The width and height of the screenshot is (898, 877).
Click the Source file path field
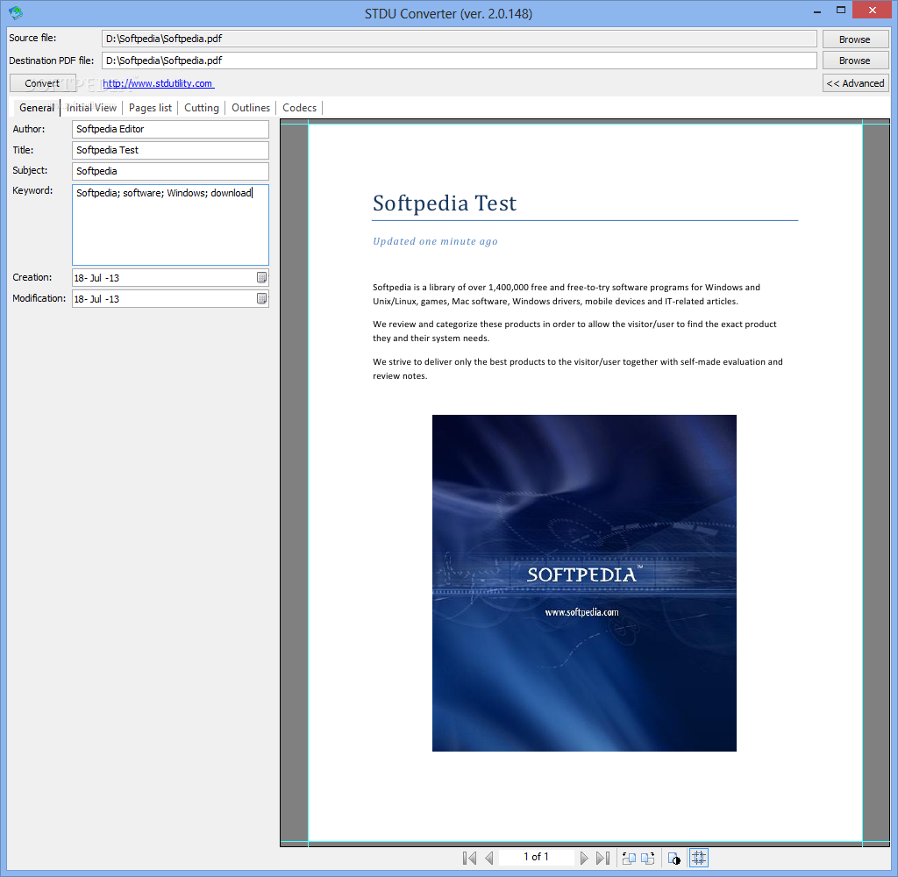(x=460, y=39)
